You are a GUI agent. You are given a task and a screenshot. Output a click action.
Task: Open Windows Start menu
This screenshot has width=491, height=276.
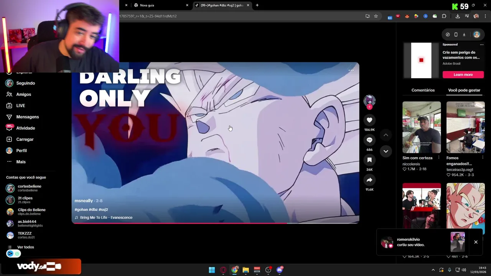tap(212, 270)
